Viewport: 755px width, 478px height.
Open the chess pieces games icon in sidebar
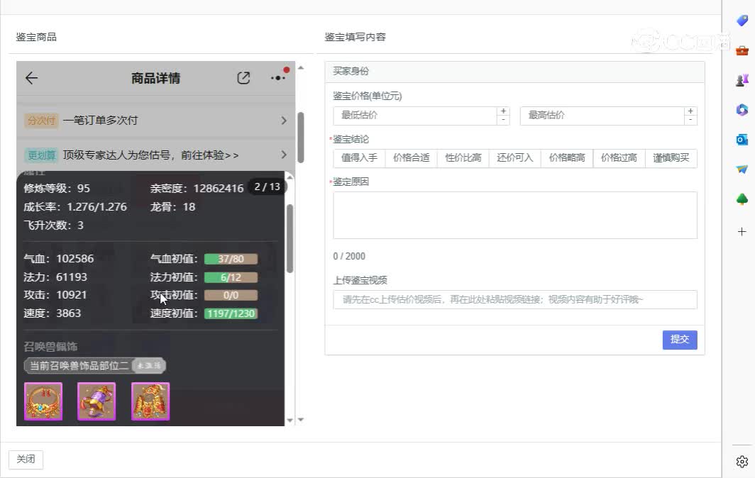[742, 80]
